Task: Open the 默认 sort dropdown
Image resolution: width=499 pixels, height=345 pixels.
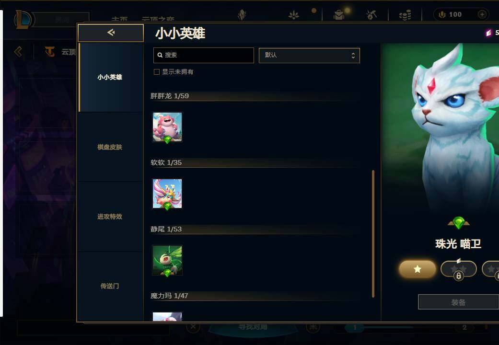Action: click(x=309, y=56)
